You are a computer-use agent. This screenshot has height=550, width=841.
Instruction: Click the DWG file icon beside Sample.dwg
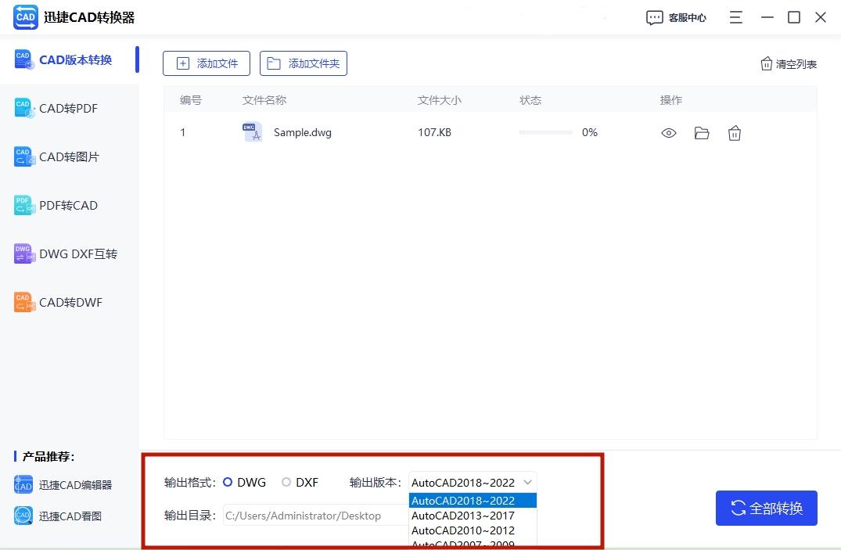tap(252, 132)
